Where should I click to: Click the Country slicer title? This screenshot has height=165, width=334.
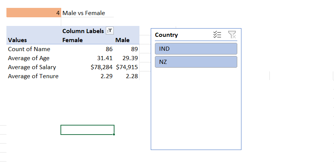(166, 35)
